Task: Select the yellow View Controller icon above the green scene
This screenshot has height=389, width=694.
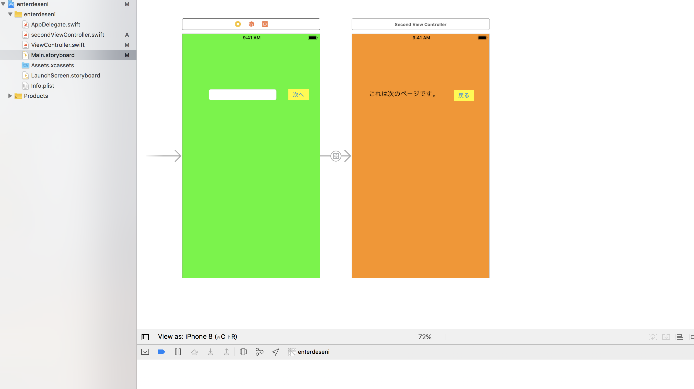Action: tap(238, 24)
